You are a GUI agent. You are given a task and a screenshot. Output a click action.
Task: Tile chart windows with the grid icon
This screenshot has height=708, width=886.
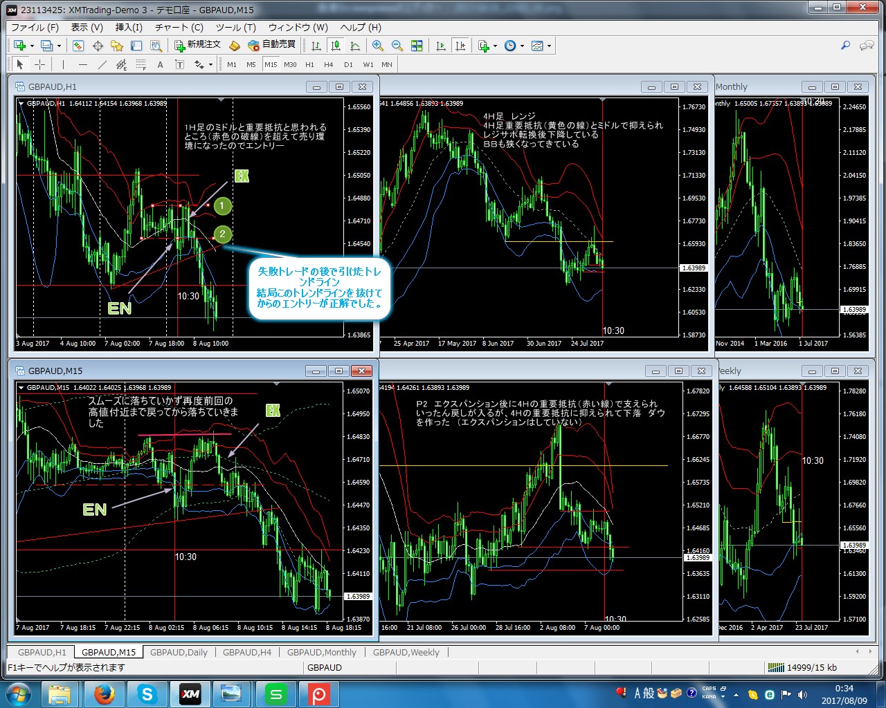417,46
